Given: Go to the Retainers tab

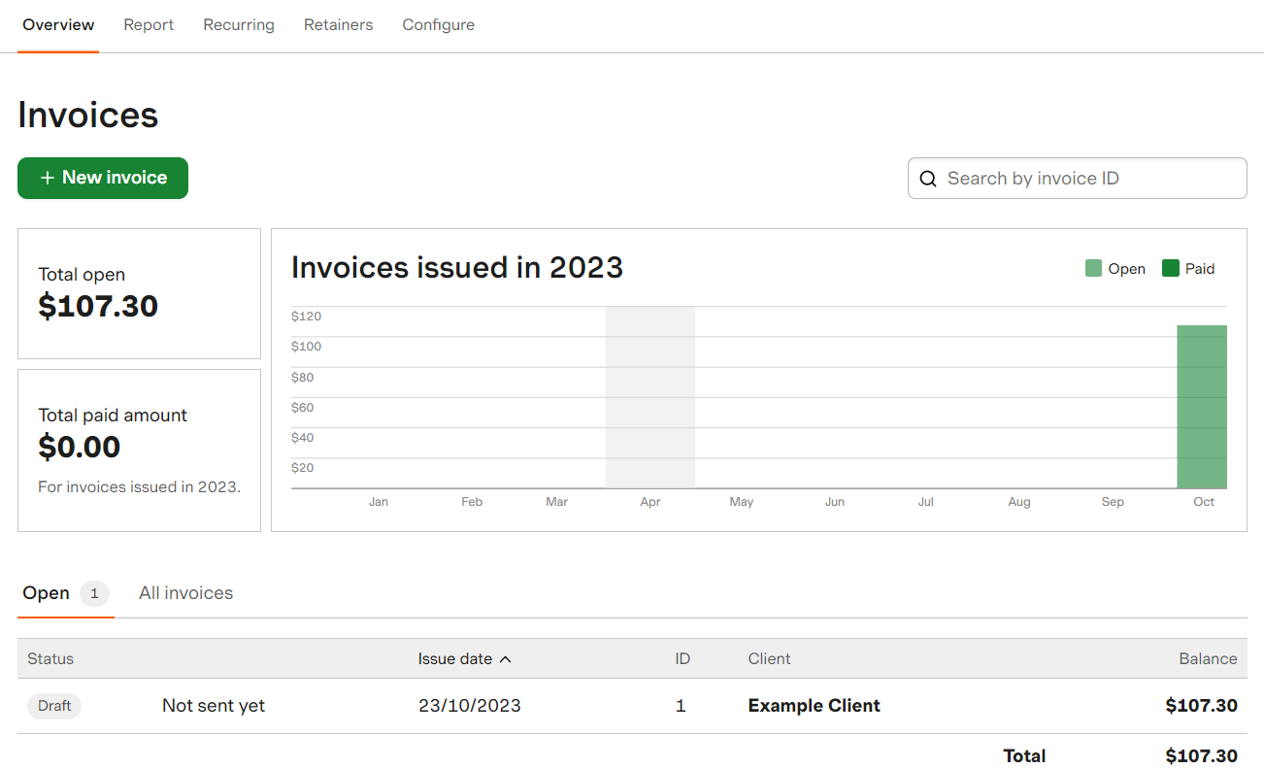Looking at the screenshot, I should (x=338, y=25).
